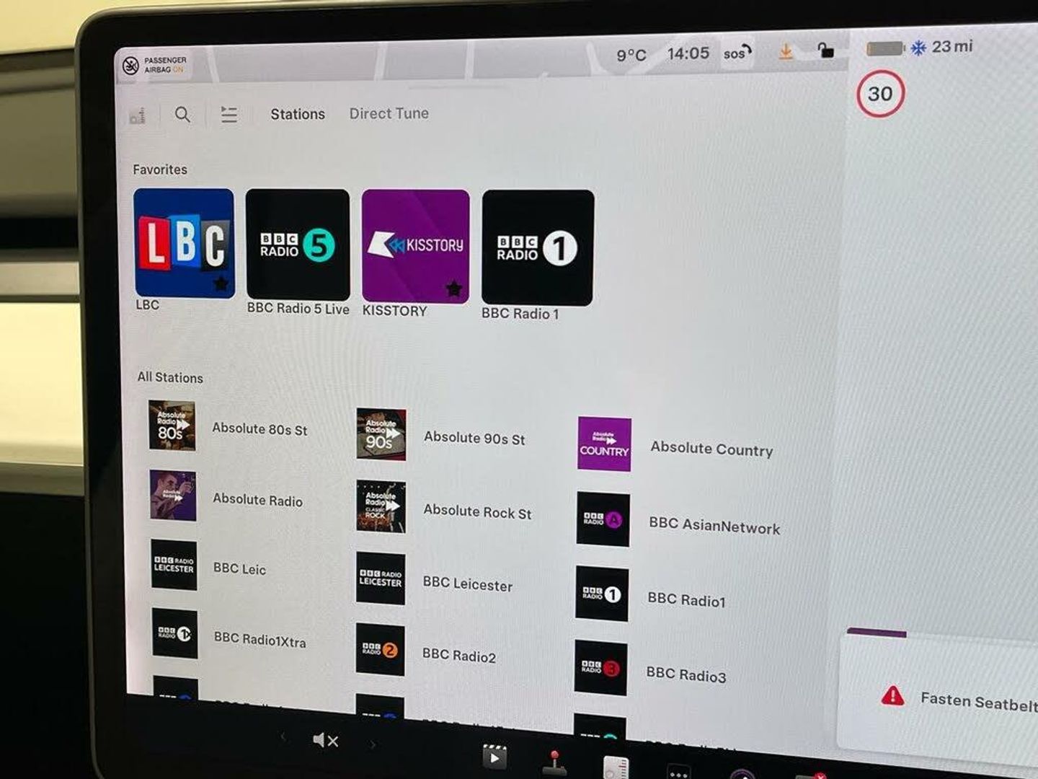Tune to 'Absolute Country' label
This screenshot has width=1038, height=779.
point(711,449)
